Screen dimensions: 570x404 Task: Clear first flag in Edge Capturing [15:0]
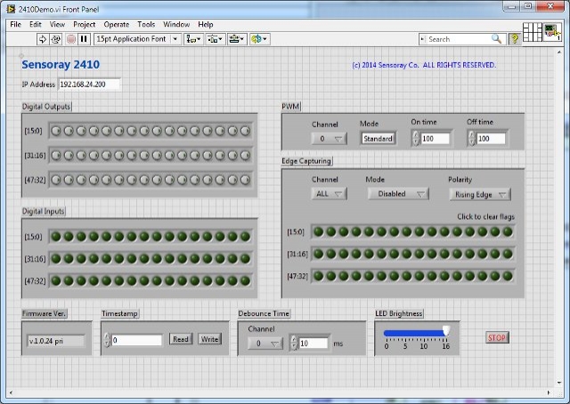[x=319, y=231]
